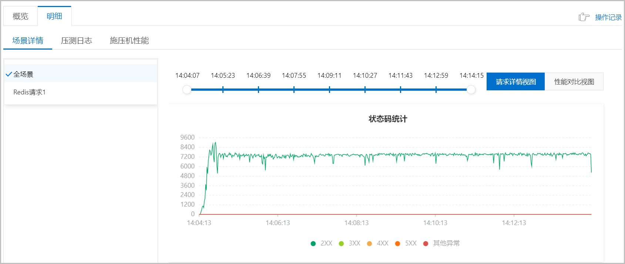Viewport: 625px width, 264px height.
Task: Select the Redis请求1 item
Action: click(81, 92)
